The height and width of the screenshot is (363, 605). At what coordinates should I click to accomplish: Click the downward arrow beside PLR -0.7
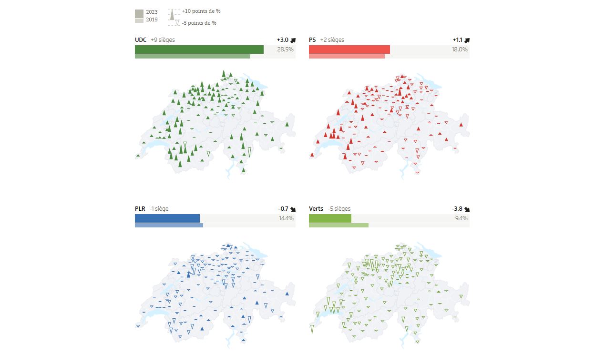(x=293, y=209)
